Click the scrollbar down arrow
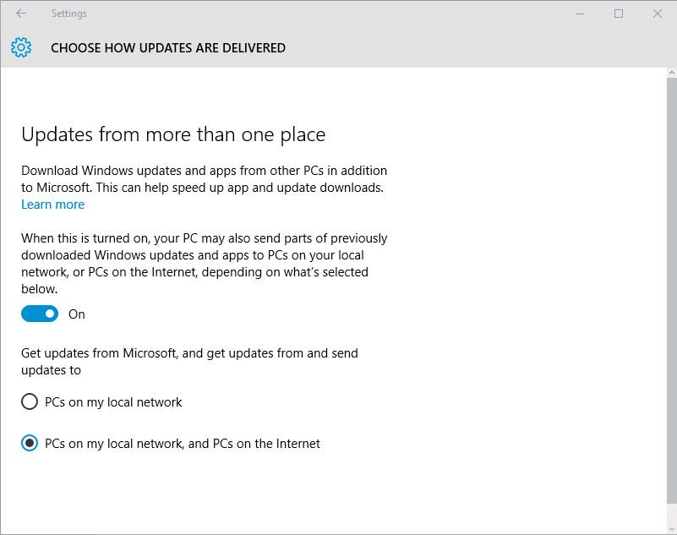 671,529
